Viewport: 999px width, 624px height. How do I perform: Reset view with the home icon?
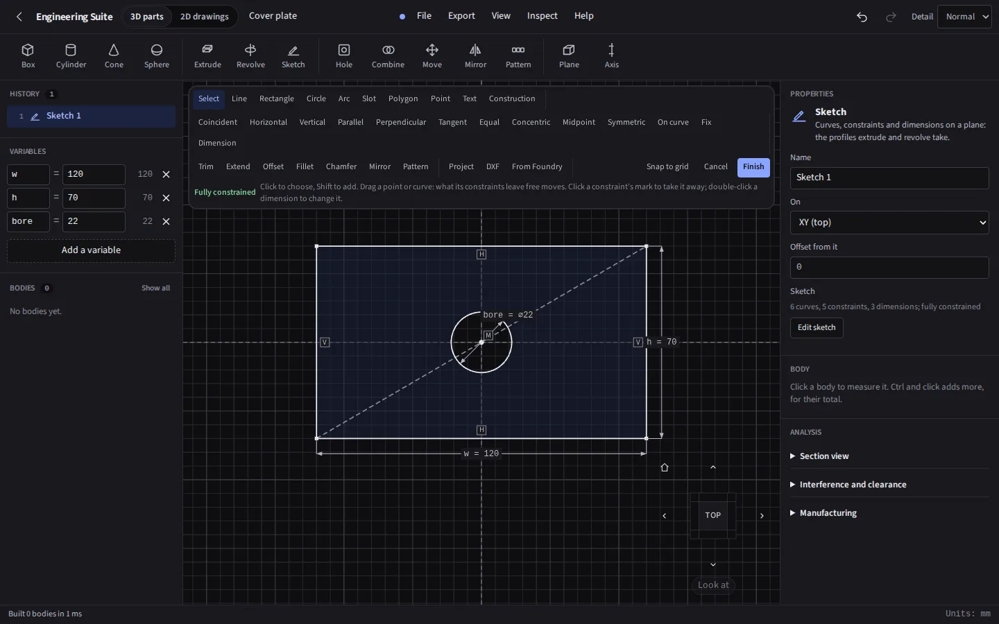(x=665, y=467)
